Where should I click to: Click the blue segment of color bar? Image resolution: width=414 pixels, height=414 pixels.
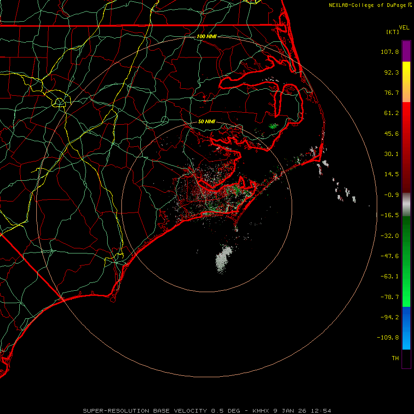(406, 328)
